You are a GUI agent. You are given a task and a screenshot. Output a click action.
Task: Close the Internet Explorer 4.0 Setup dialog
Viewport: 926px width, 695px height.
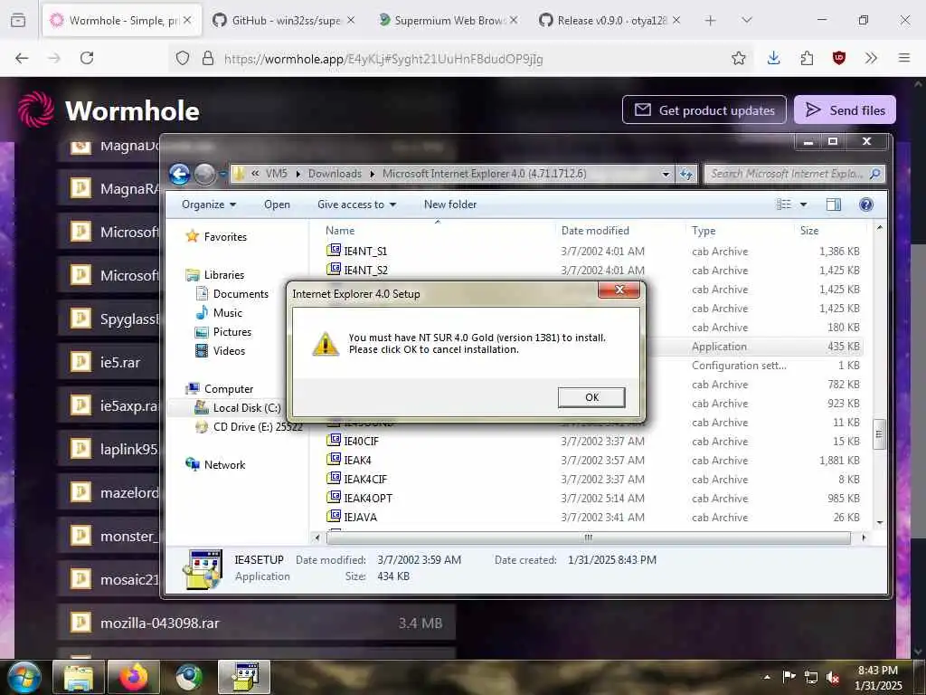pos(619,290)
